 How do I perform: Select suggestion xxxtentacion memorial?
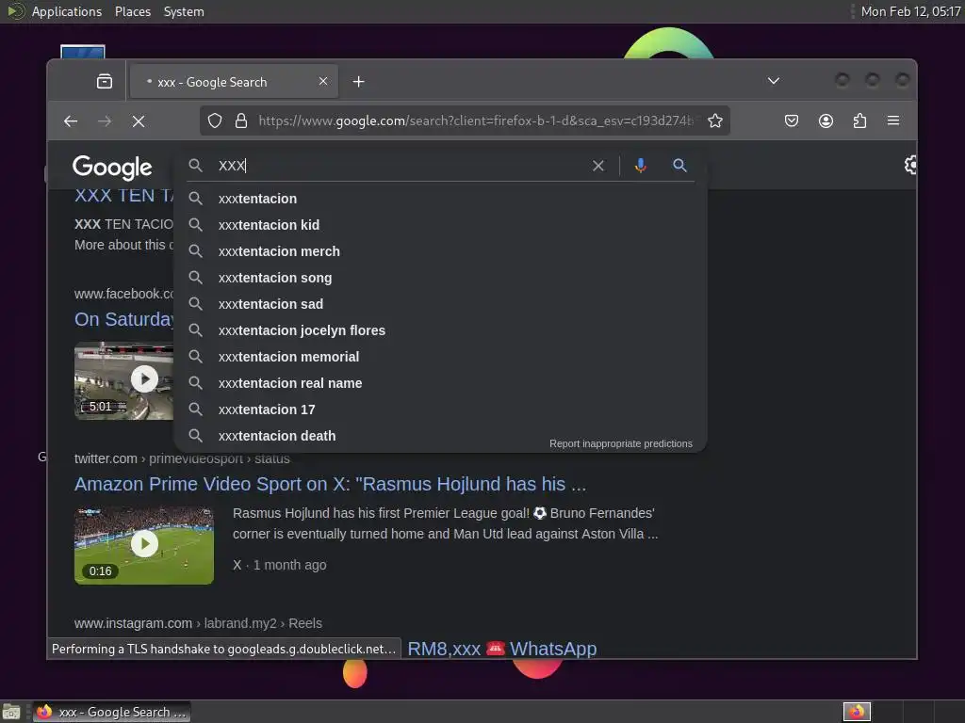coord(441,357)
